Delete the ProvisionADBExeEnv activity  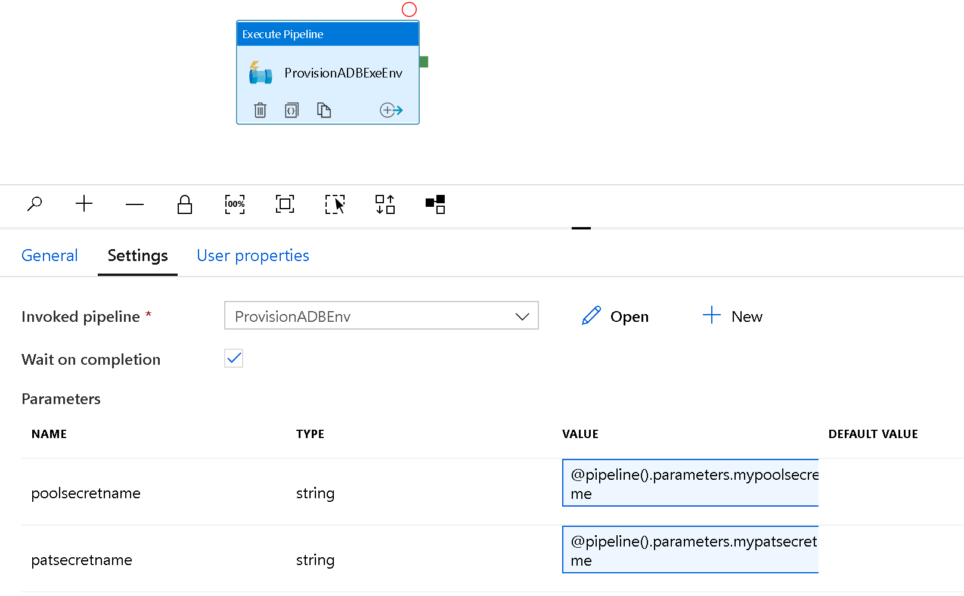point(260,110)
